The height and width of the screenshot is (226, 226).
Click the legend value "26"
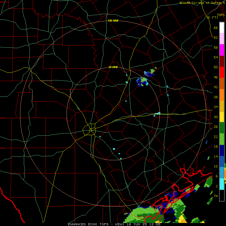point(216,127)
